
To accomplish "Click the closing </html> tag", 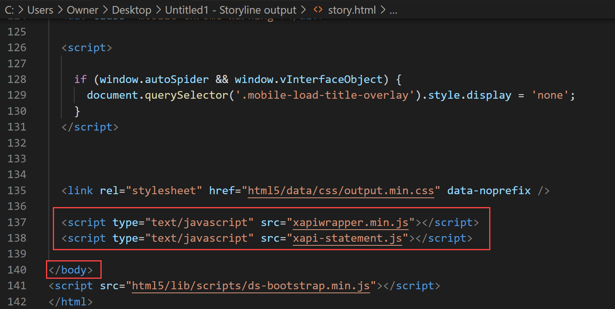I will 71,302.
